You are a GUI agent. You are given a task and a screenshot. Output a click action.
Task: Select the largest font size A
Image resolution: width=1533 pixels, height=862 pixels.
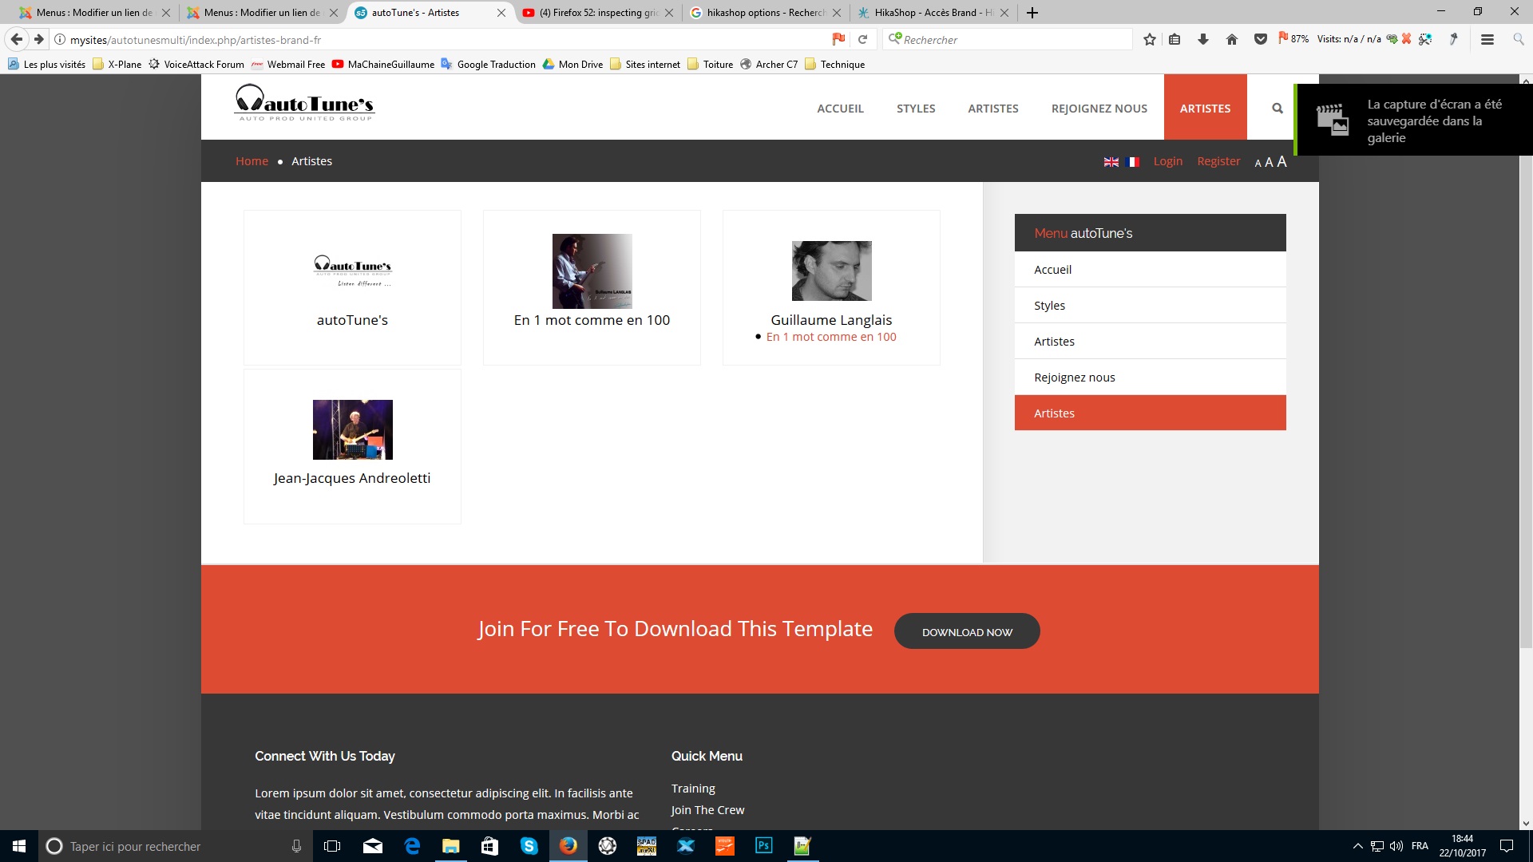pyautogui.click(x=1281, y=161)
